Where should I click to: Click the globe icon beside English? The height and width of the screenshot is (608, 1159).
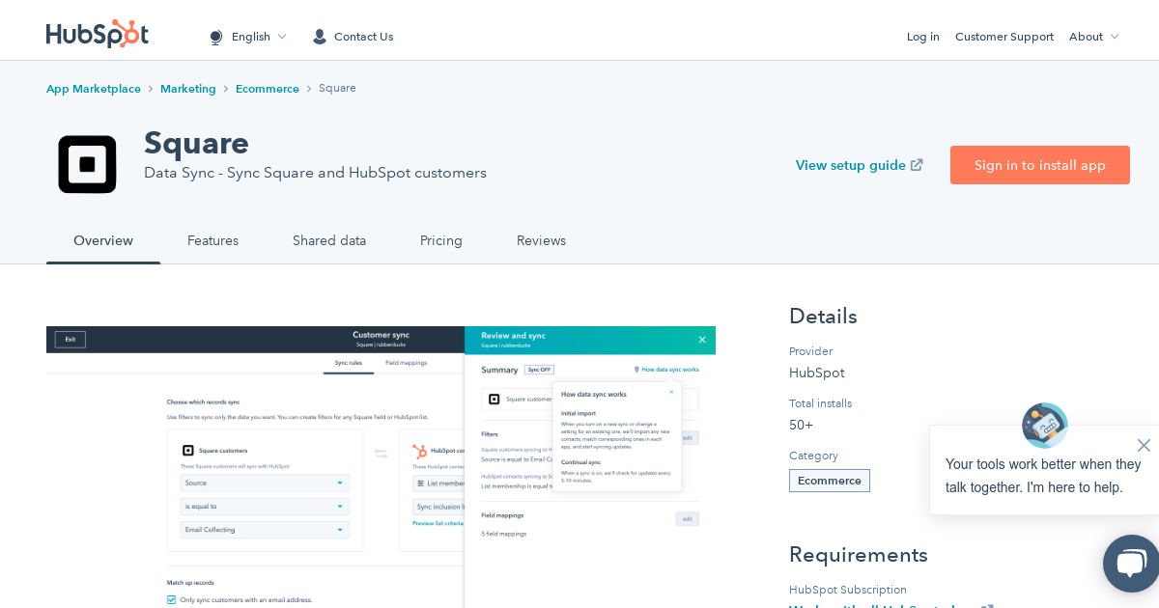click(215, 37)
